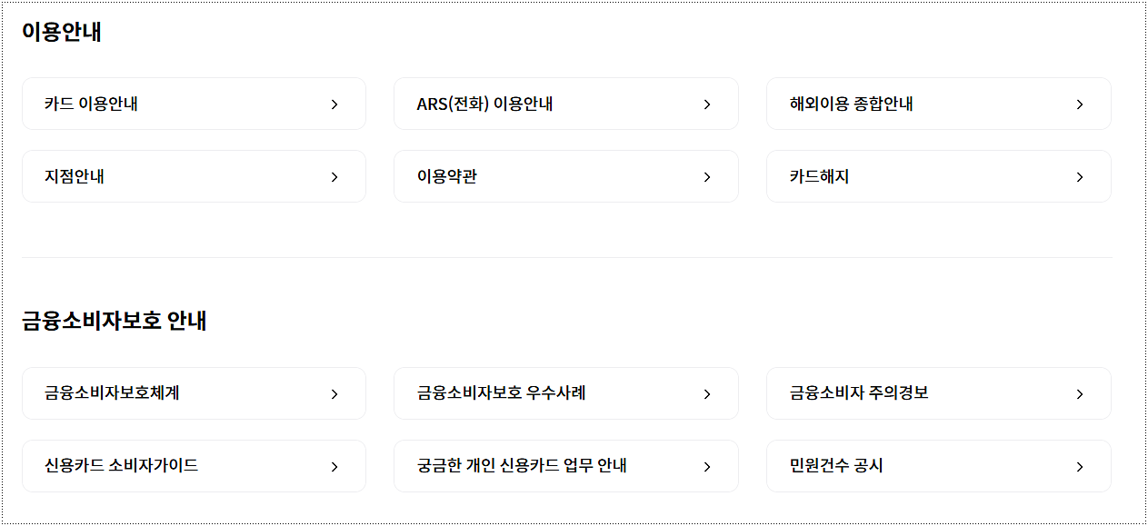Open the 지점안내 branch information page
The height and width of the screenshot is (526, 1148).
194,176
